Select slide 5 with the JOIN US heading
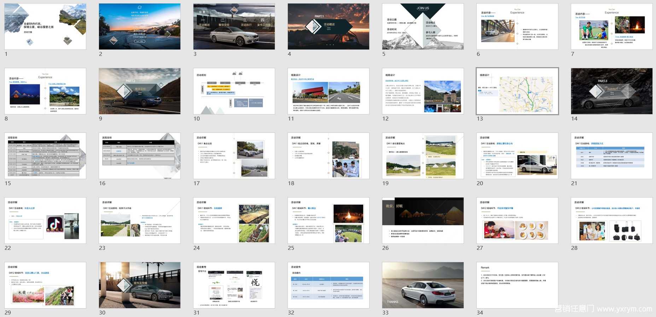 tap(423, 27)
